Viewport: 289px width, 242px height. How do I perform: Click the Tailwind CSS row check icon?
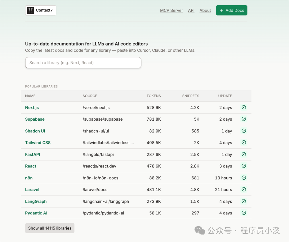(244, 143)
